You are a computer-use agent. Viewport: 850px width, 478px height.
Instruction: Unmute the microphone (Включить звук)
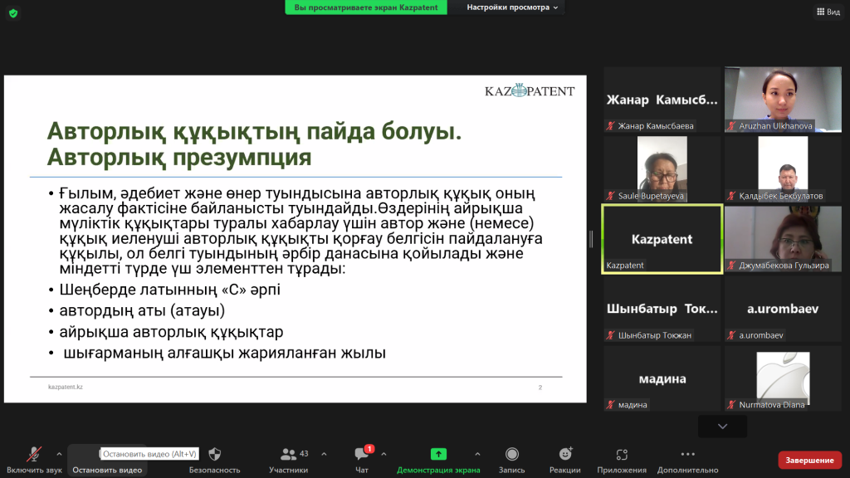(x=34, y=455)
